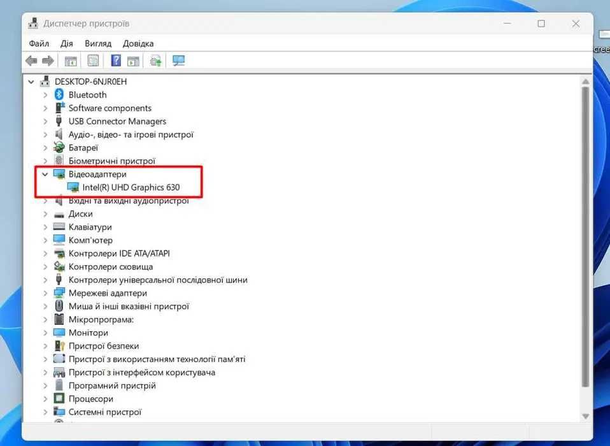Click the Біометричні пристрої fingerprint icon

point(59,161)
